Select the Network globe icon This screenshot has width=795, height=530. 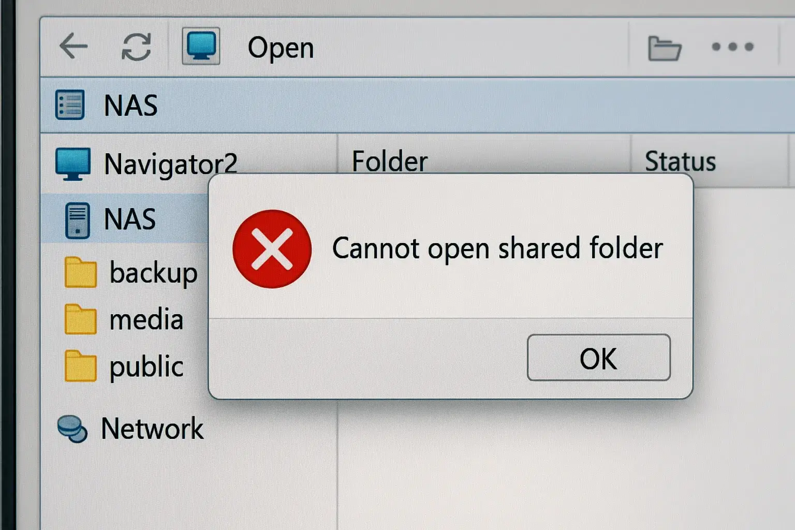coord(72,429)
